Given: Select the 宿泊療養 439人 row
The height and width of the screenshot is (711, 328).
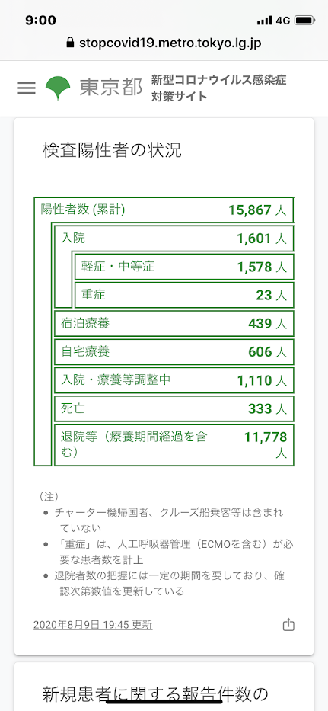Looking at the screenshot, I should pyautogui.click(x=174, y=323).
